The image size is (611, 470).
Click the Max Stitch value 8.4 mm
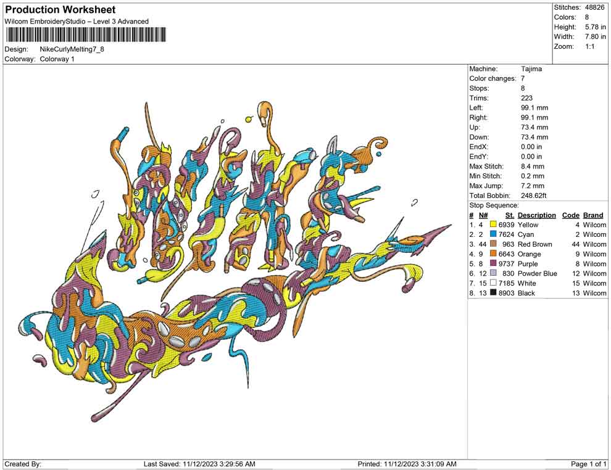(532, 167)
